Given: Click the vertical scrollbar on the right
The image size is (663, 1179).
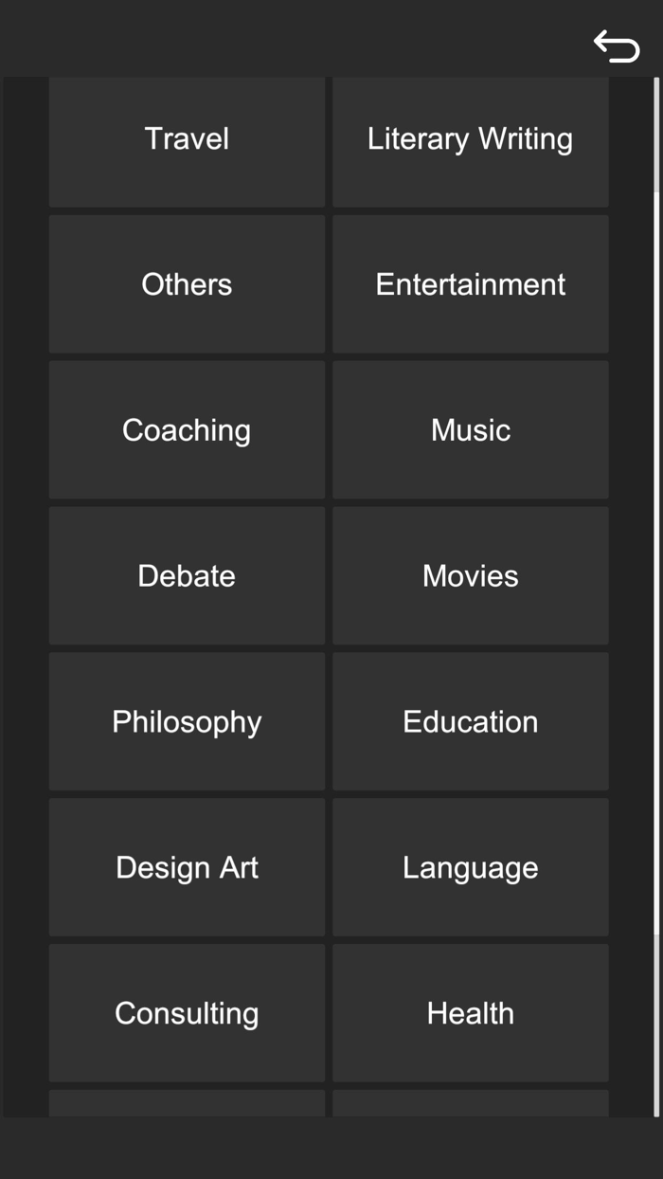Looking at the screenshot, I should tap(656, 569).
